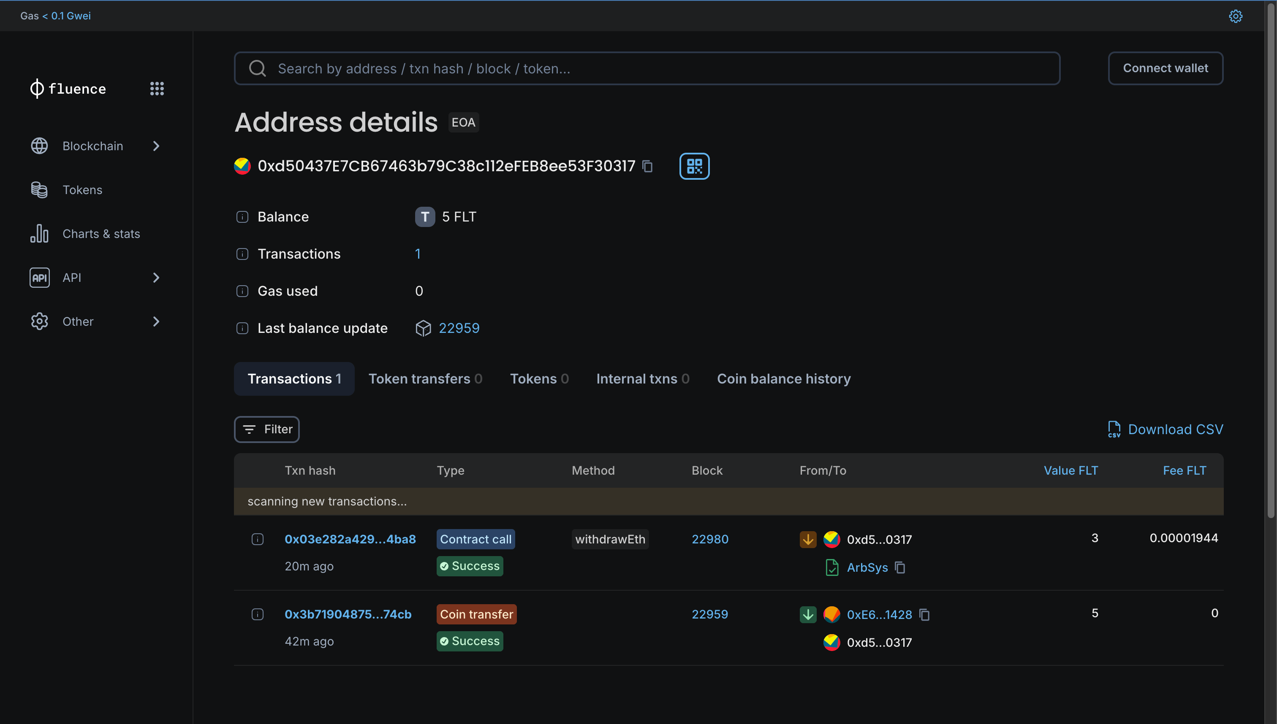The height and width of the screenshot is (724, 1277).
Task: Click the Connect wallet button
Action: tap(1165, 68)
